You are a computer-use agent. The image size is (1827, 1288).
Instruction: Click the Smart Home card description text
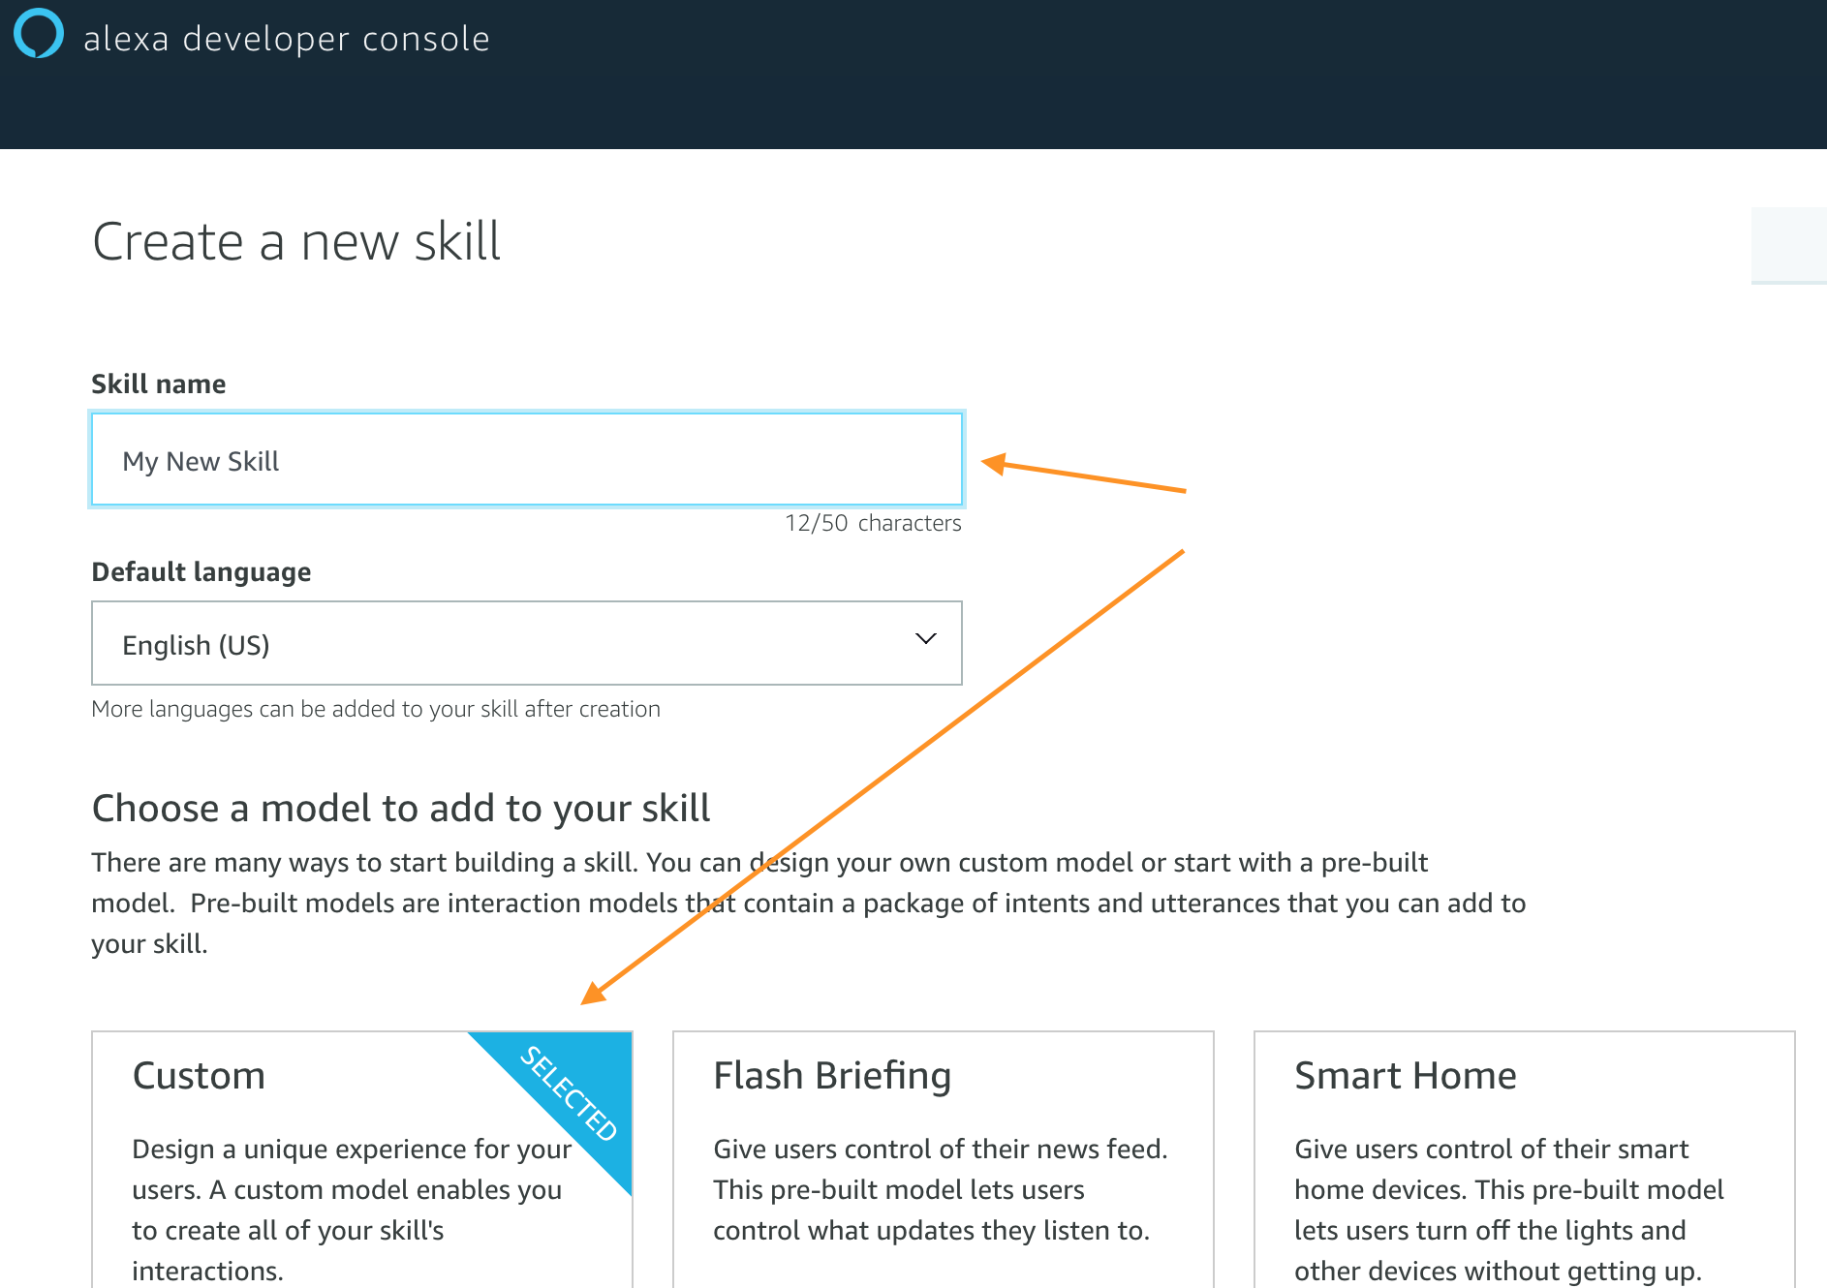coord(1509,1210)
